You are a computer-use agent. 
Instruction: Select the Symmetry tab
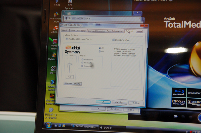point(130,31)
